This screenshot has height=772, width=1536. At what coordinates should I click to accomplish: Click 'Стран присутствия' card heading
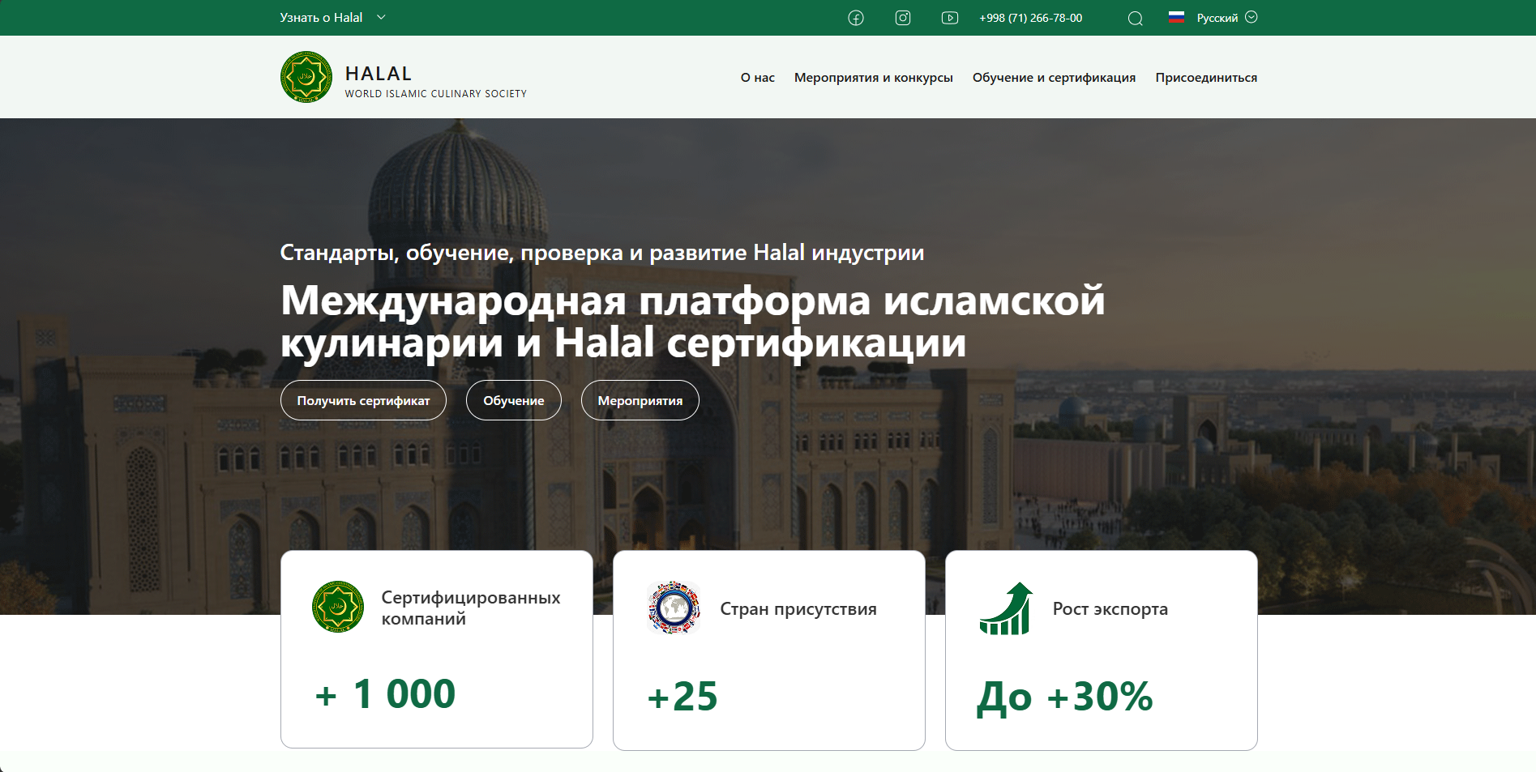(x=798, y=609)
